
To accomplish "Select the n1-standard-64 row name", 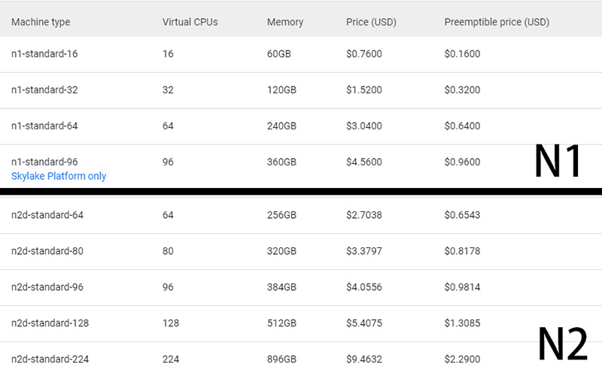I will pos(44,126).
